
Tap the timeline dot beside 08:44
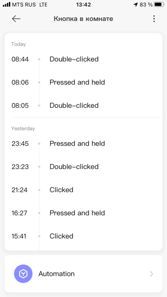[x=39, y=59]
